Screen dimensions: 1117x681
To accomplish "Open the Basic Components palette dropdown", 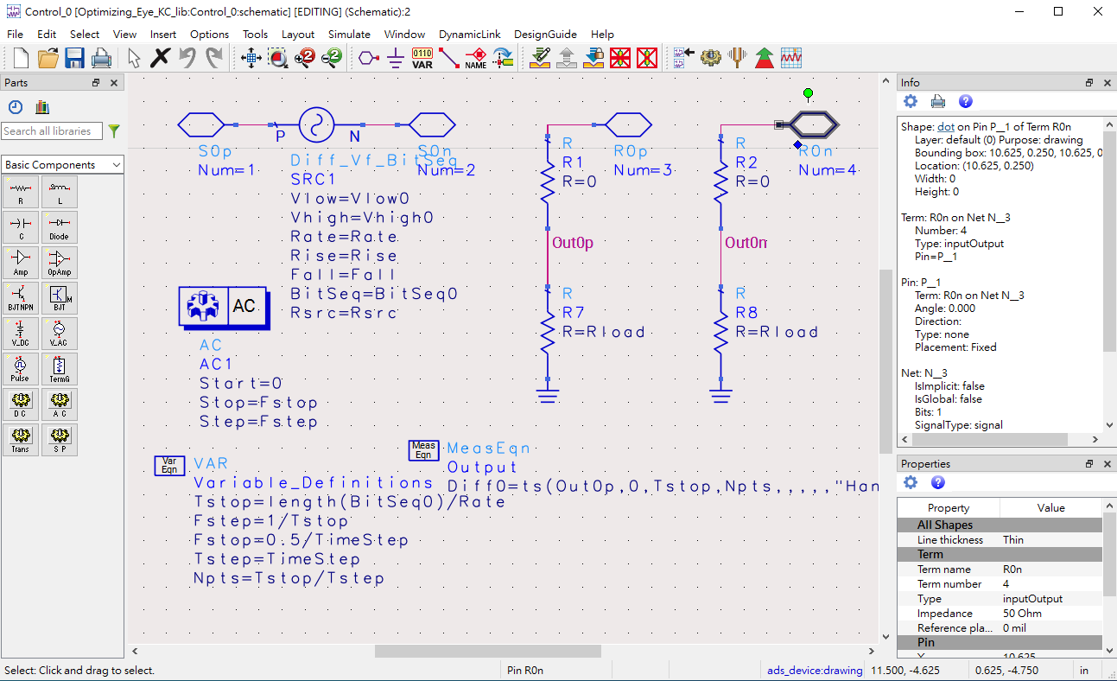I will pyautogui.click(x=62, y=165).
